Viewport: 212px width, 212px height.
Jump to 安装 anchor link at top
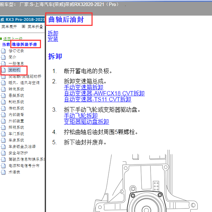[x=53, y=39]
